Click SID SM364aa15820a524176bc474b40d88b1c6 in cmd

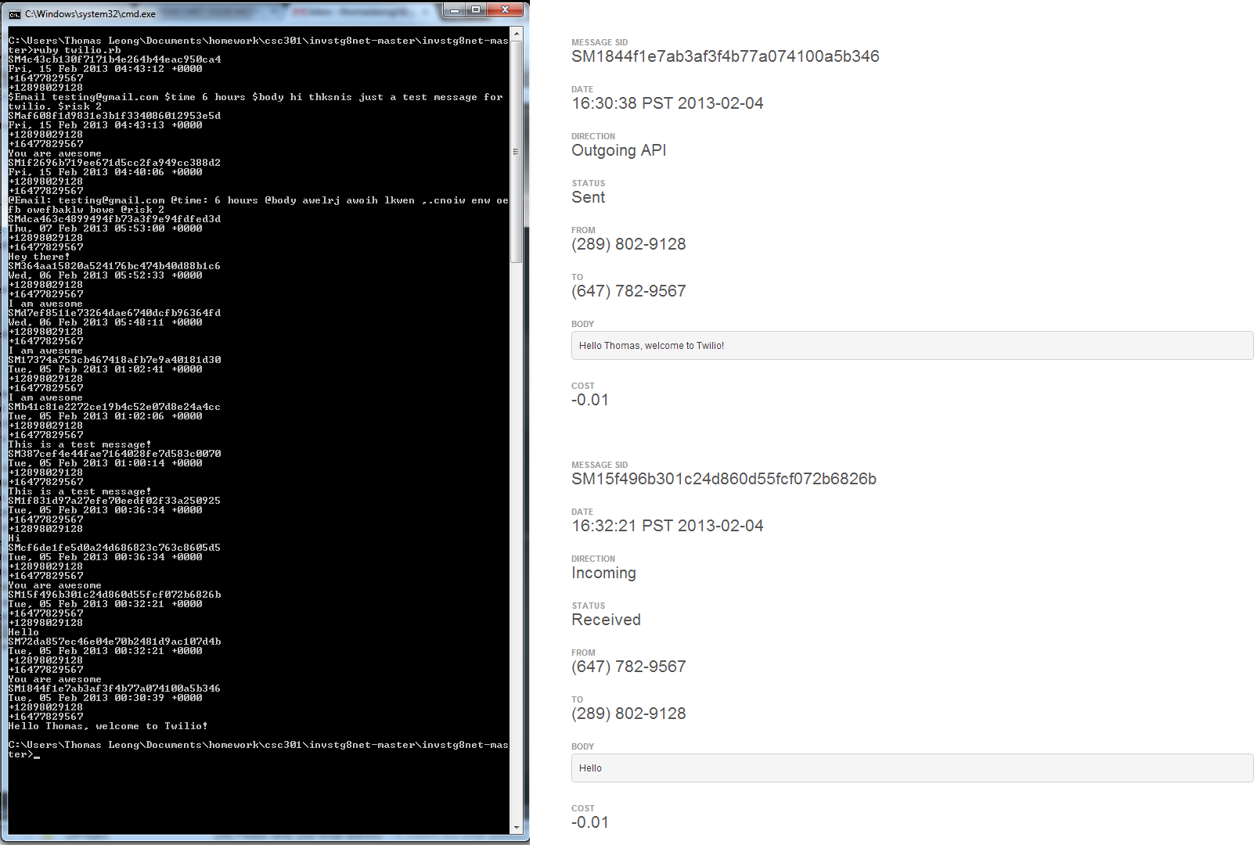point(114,266)
